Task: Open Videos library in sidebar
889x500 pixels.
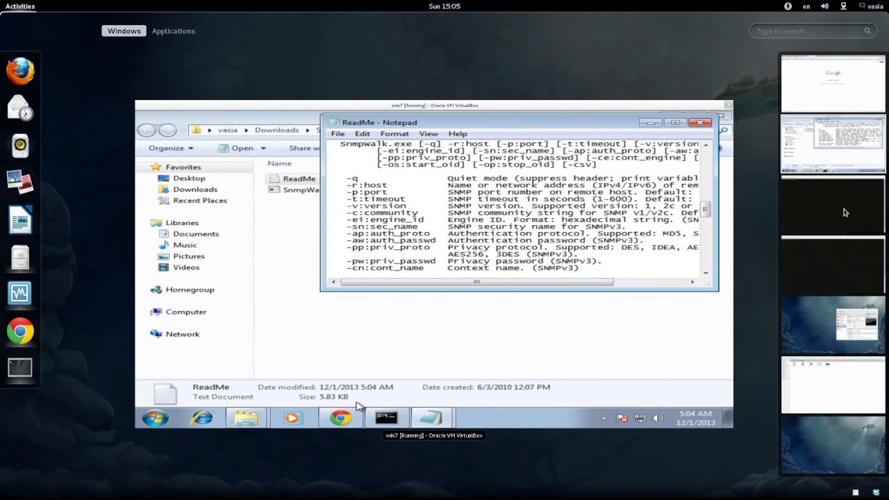Action: [x=186, y=267]
